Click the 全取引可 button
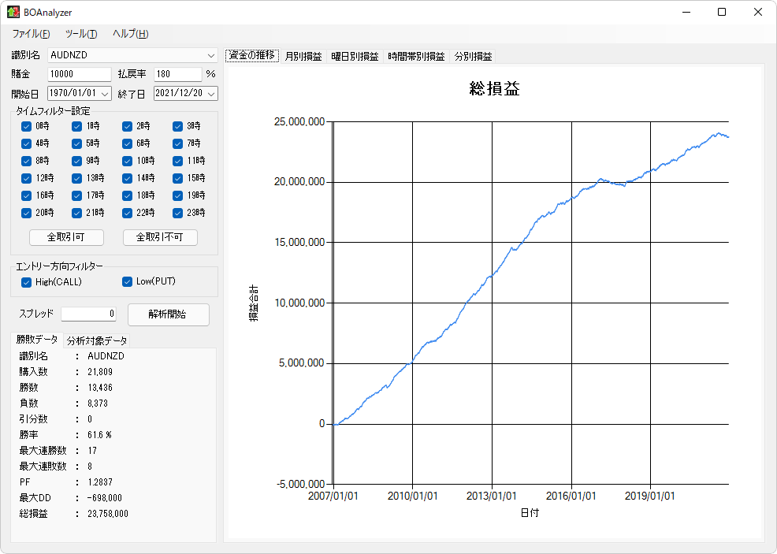This screenshot has width=777, height=554. pyautogui.click(x=66, y=237)
